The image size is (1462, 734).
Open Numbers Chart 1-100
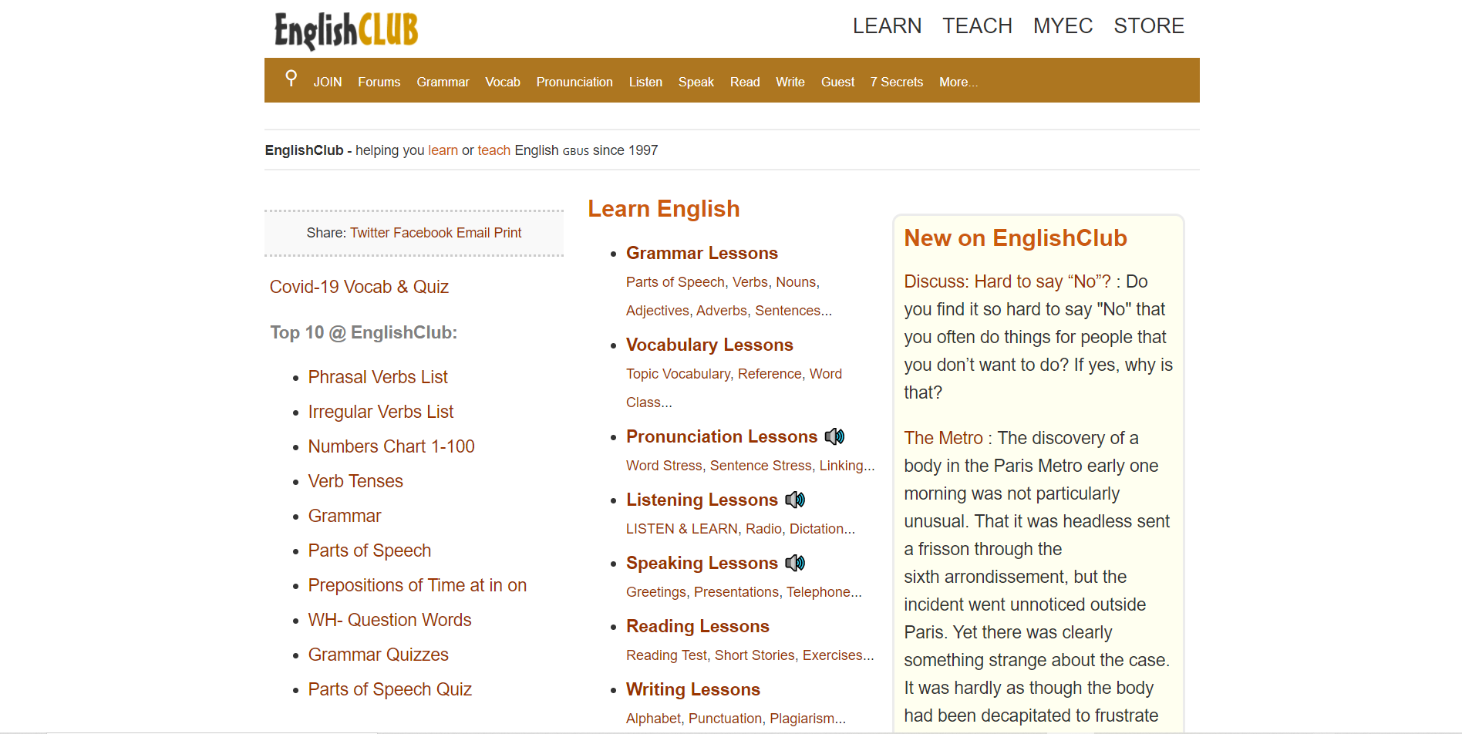tap(392, 446)
